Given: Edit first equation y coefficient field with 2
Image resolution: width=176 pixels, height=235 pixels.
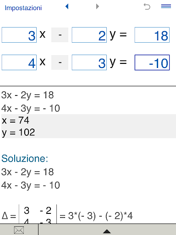Looking at the screenshot, I should point(89,35).
